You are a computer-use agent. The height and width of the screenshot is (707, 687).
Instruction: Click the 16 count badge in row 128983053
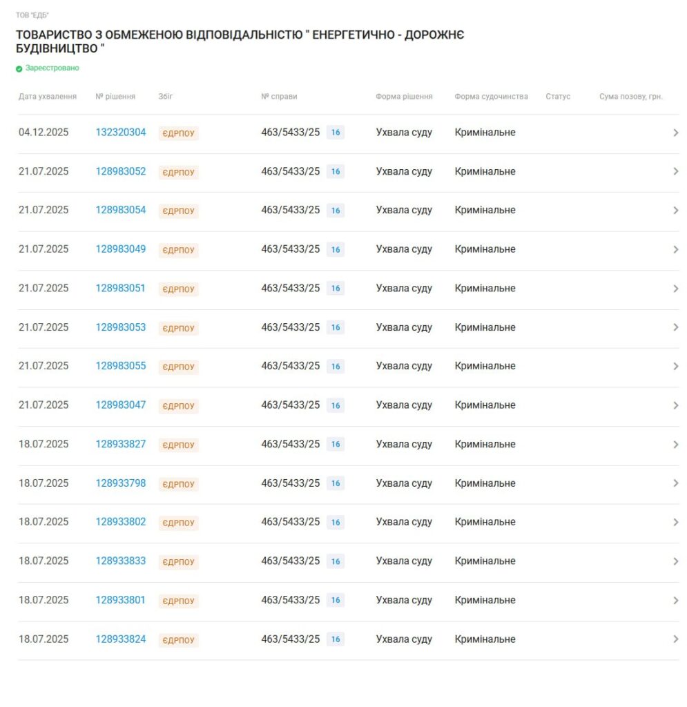pyautogui.click(x=336, y=327)
